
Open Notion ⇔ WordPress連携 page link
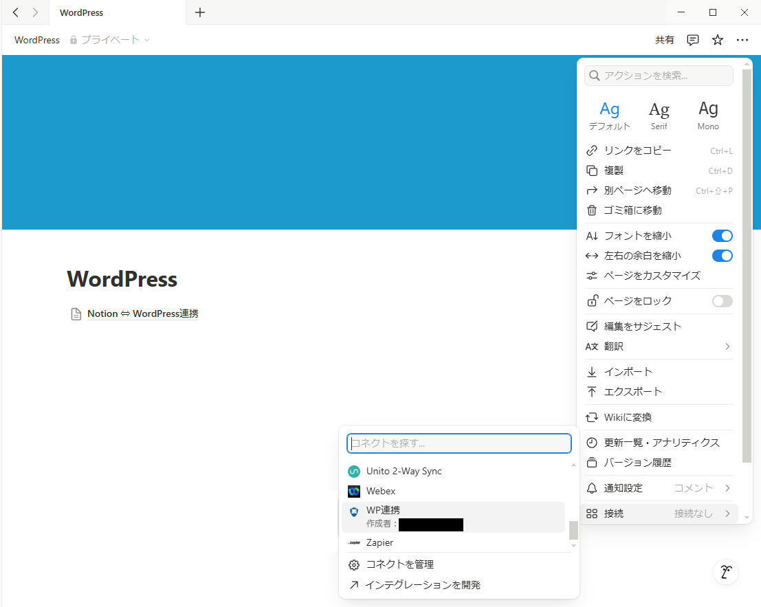142,313
